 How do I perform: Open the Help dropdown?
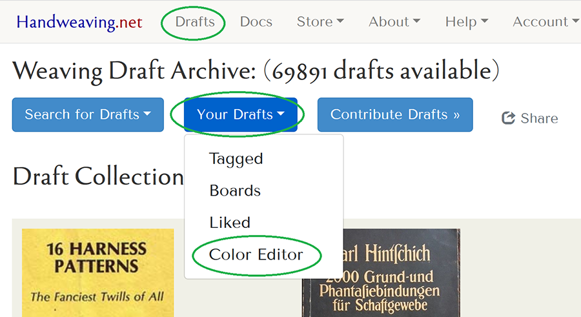(x=466, y=22)
